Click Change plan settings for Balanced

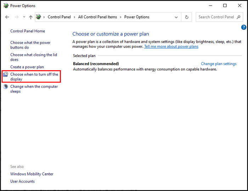(219, 64)
